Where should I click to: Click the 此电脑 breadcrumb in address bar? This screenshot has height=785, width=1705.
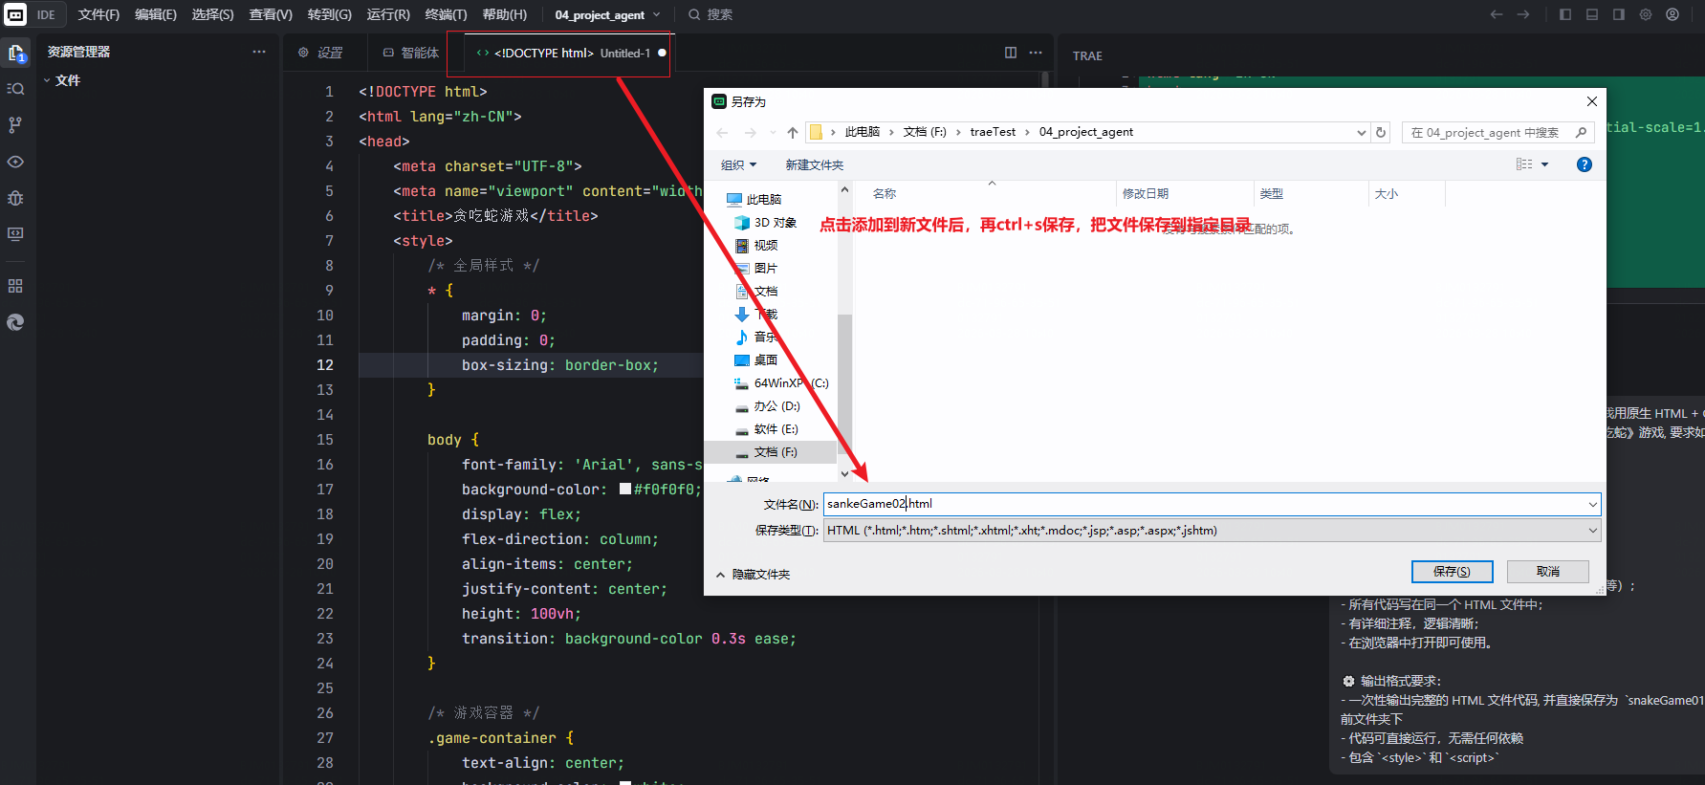tap(863, 132)
